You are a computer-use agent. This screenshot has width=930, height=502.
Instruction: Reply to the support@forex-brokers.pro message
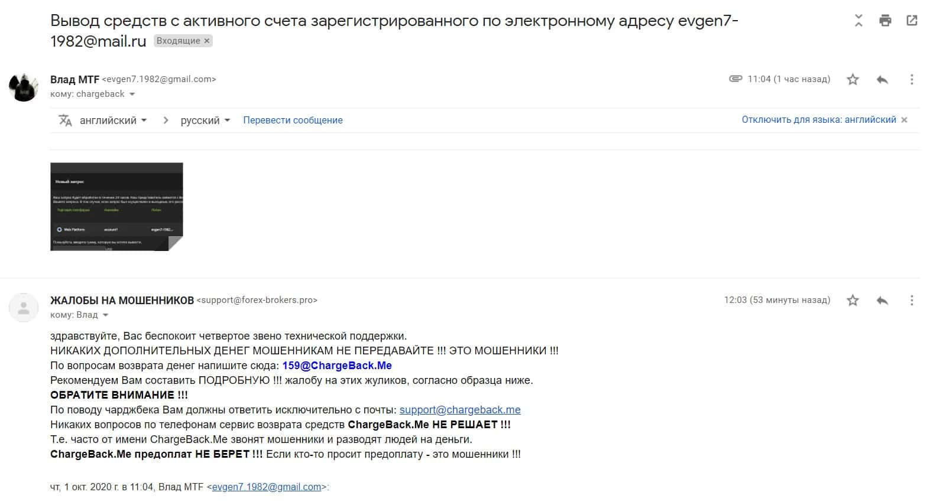(x=882, y=300)
